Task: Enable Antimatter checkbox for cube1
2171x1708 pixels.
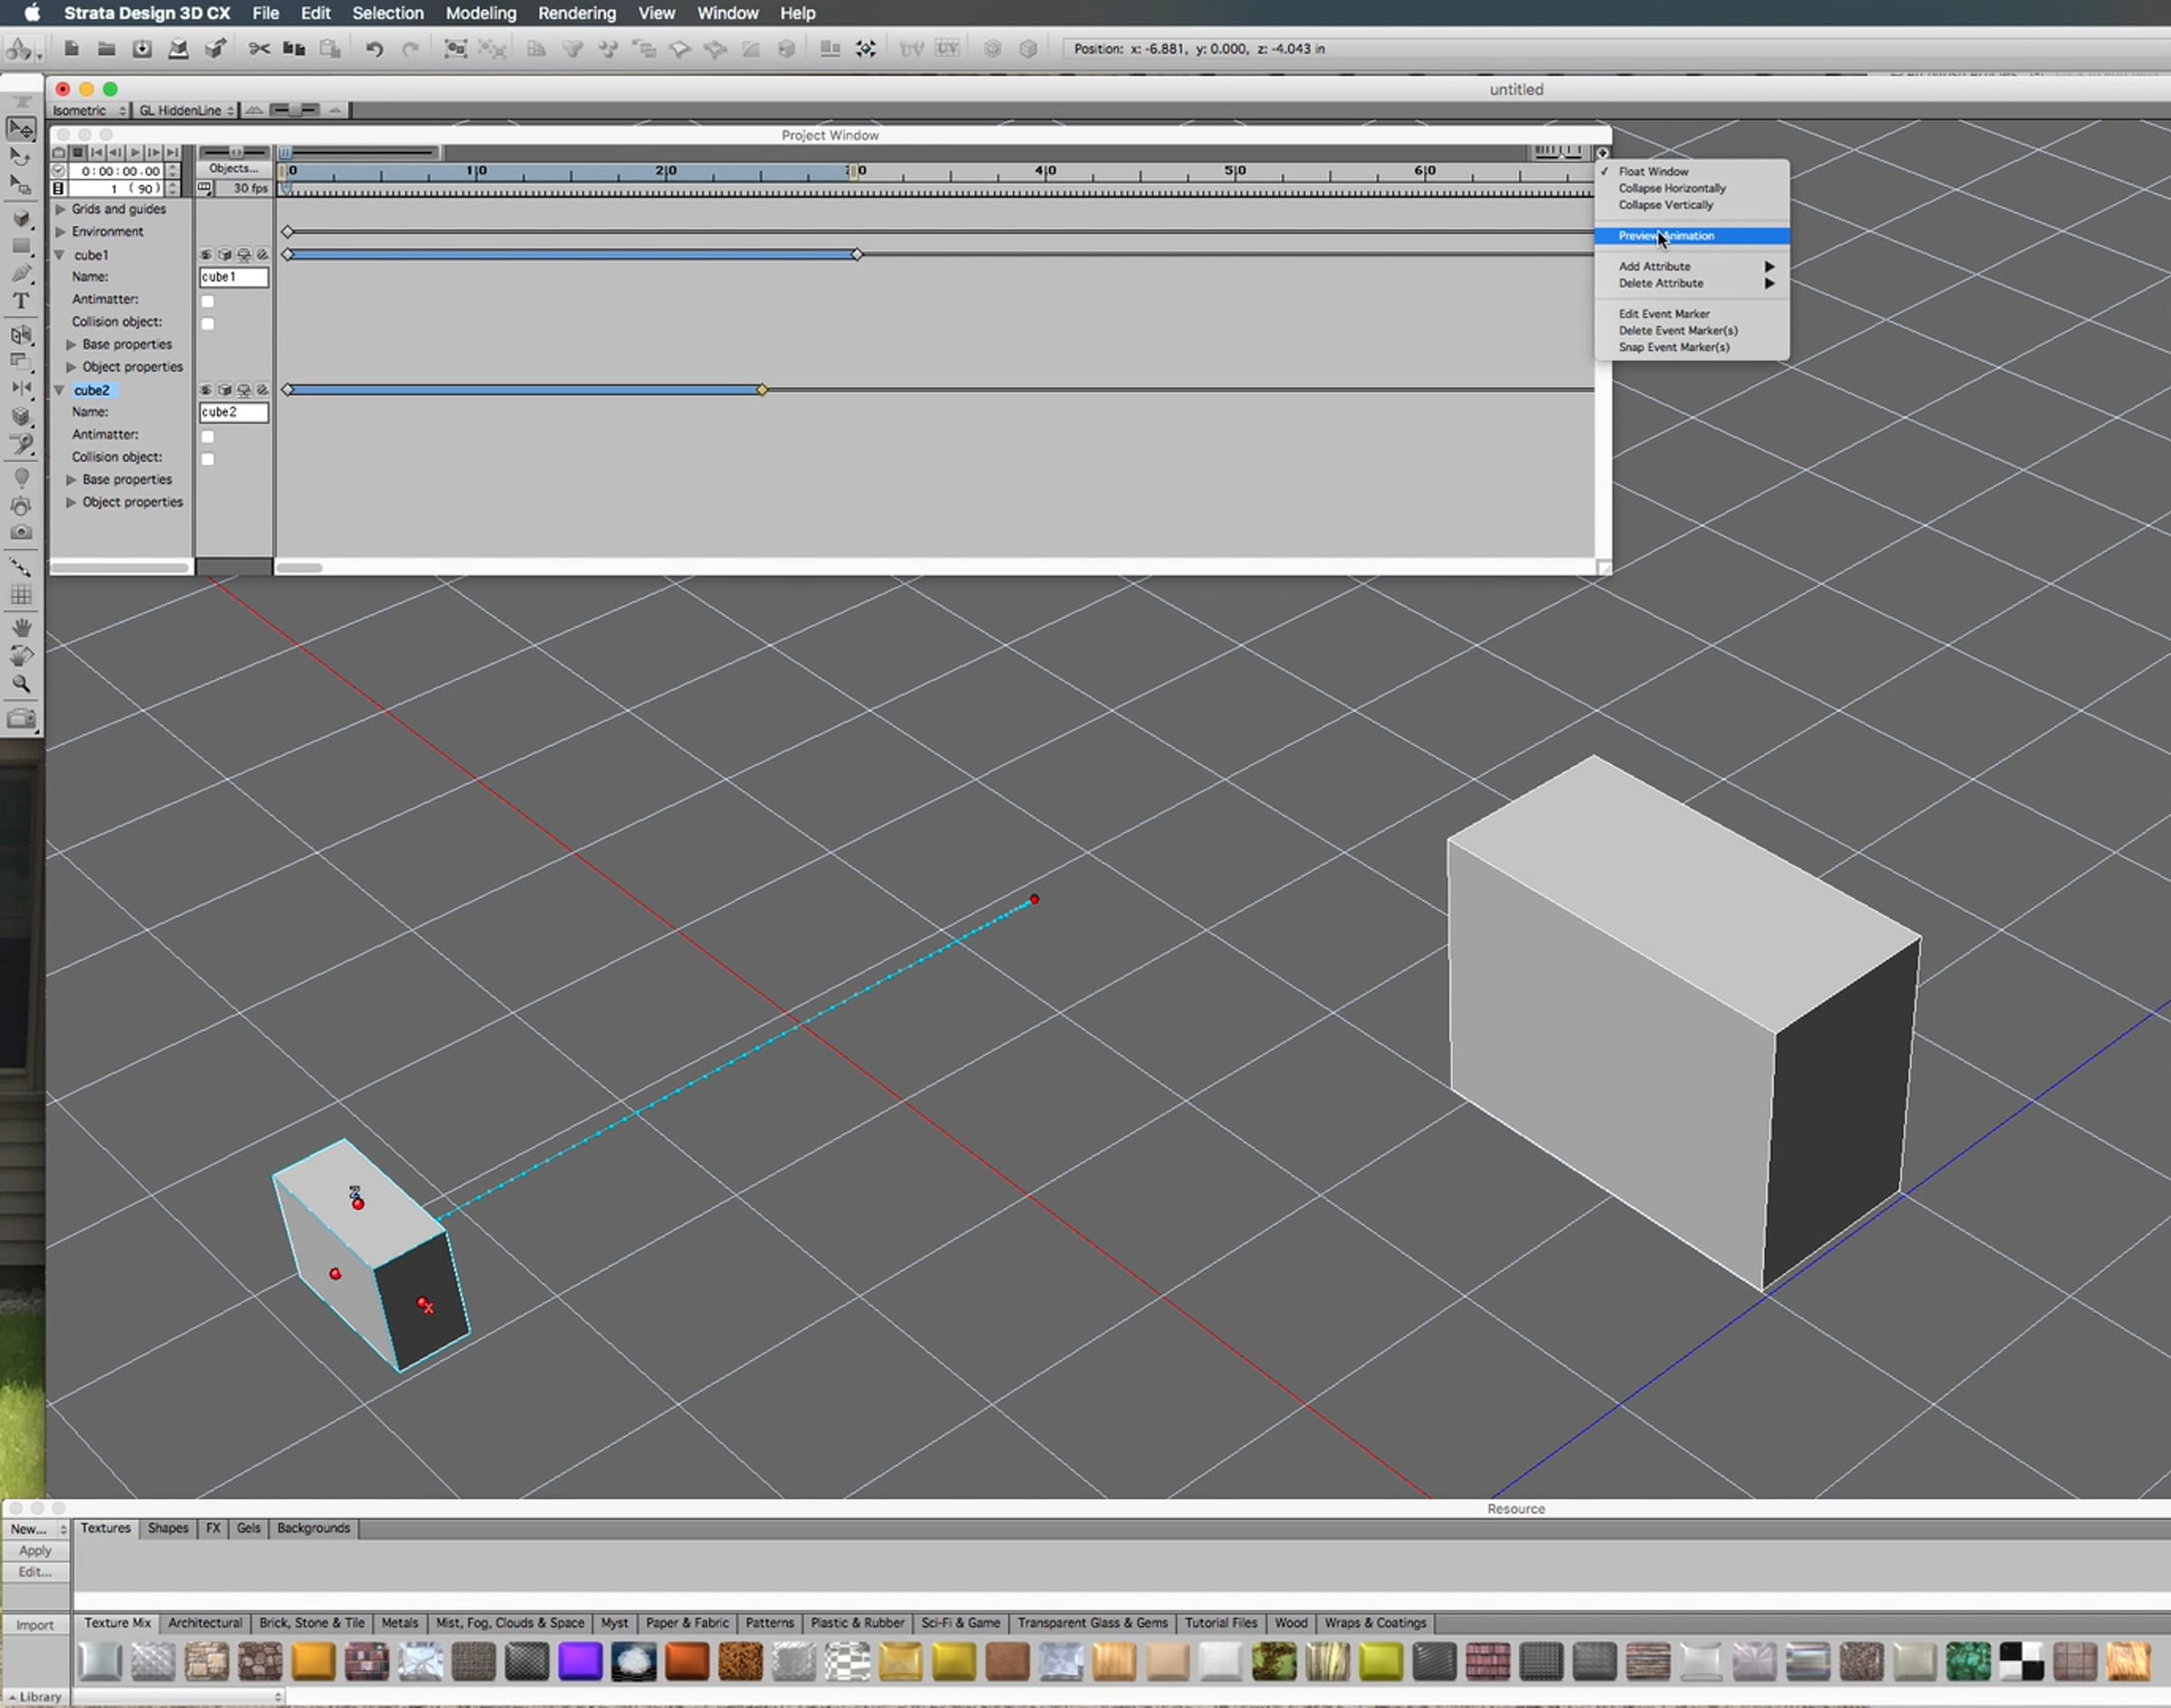Action: pos(208,301)
